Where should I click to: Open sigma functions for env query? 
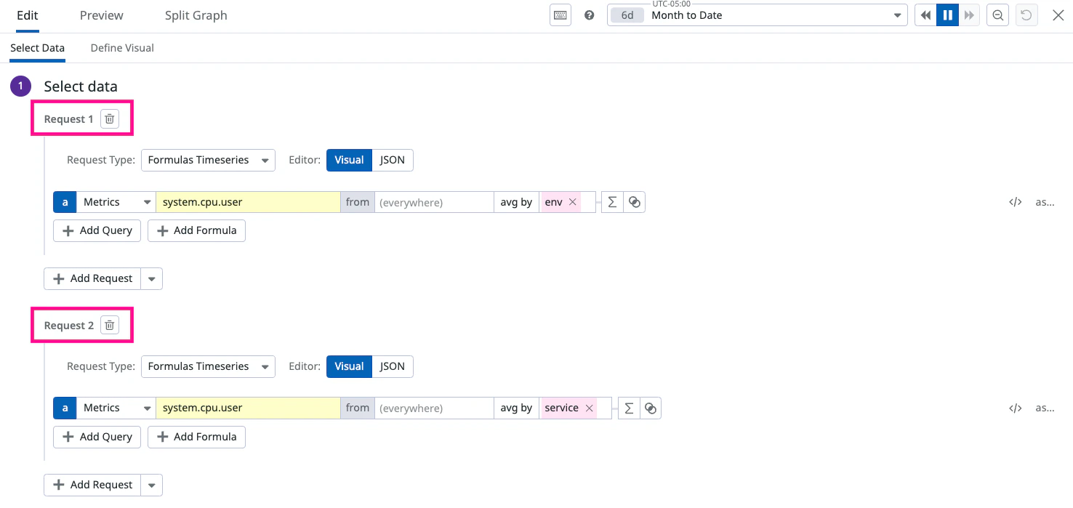click(612, 202)
